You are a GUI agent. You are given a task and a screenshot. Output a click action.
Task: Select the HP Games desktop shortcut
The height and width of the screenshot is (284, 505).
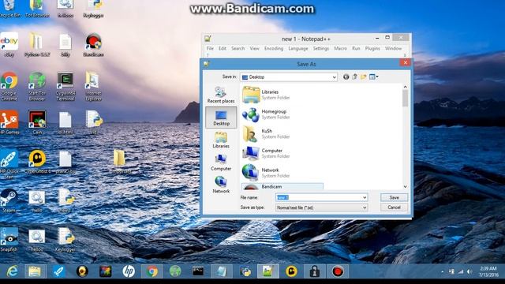pos(9,122)
